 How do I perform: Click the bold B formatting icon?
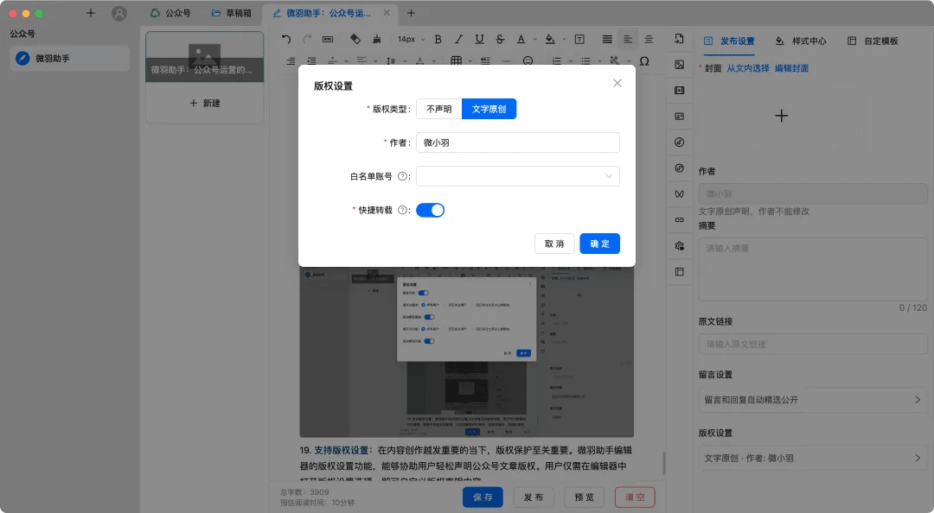[438, 39]
